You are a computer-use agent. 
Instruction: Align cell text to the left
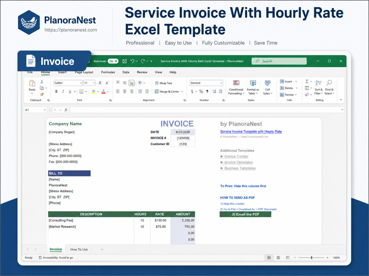click(118, 91)
